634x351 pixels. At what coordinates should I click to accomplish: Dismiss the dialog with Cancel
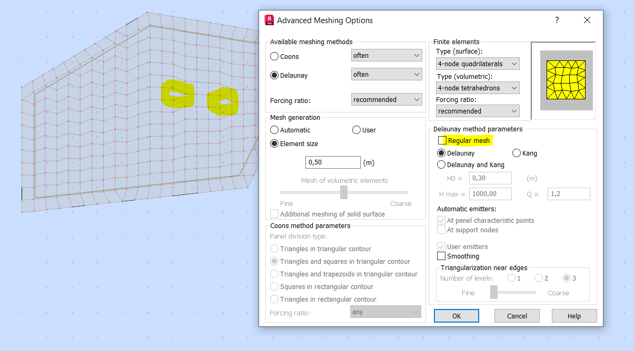(517, 315)
